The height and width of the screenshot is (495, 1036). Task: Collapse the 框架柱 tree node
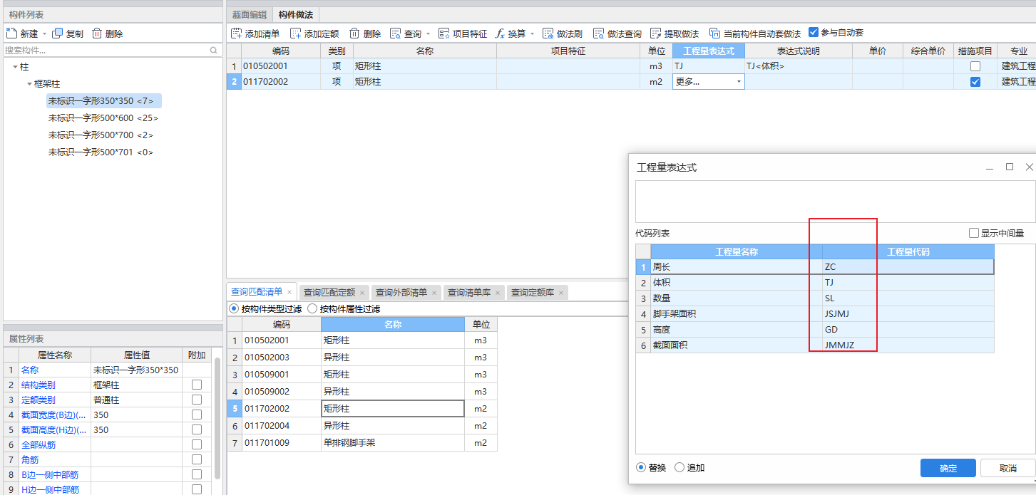click(x=29, y=83)
